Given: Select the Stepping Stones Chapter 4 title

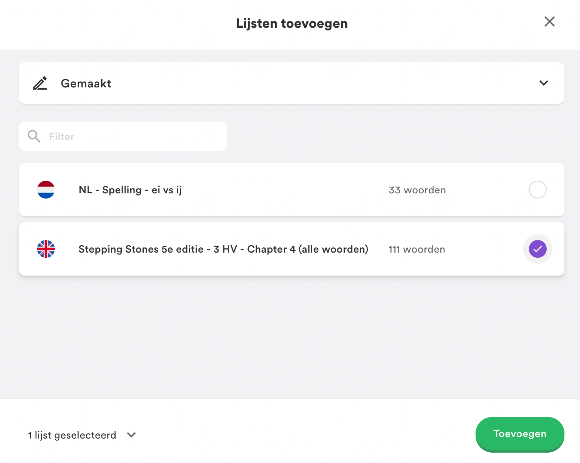Looking at the screenshot, I should 223,249.
